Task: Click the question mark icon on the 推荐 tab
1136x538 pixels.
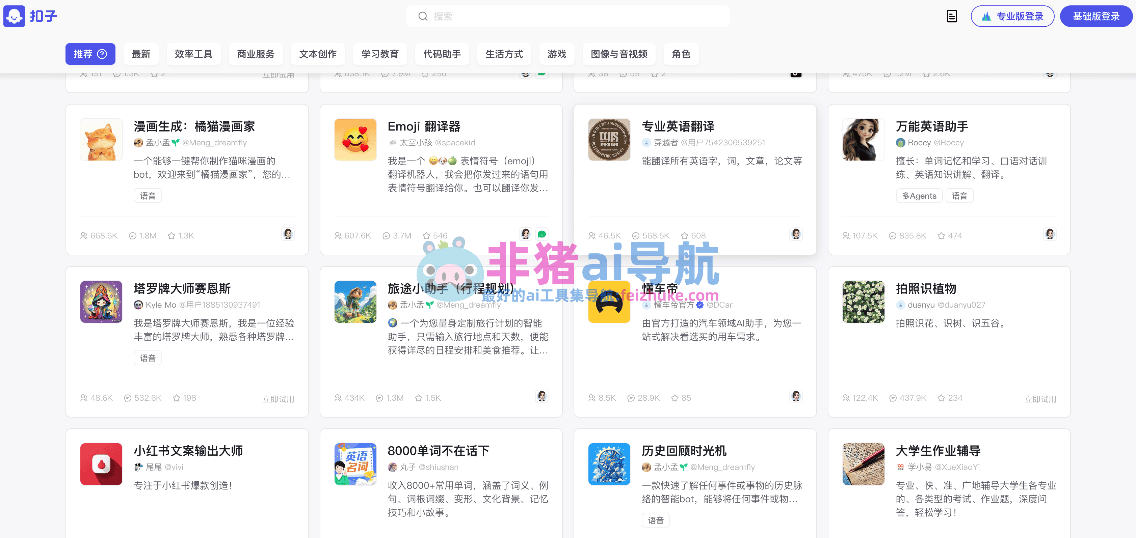Action: coord(102,54)
